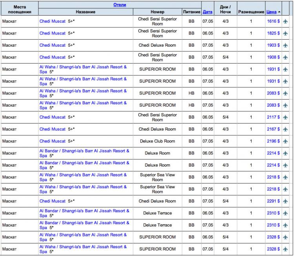Click the Отели header link

(x=120, y=5)
